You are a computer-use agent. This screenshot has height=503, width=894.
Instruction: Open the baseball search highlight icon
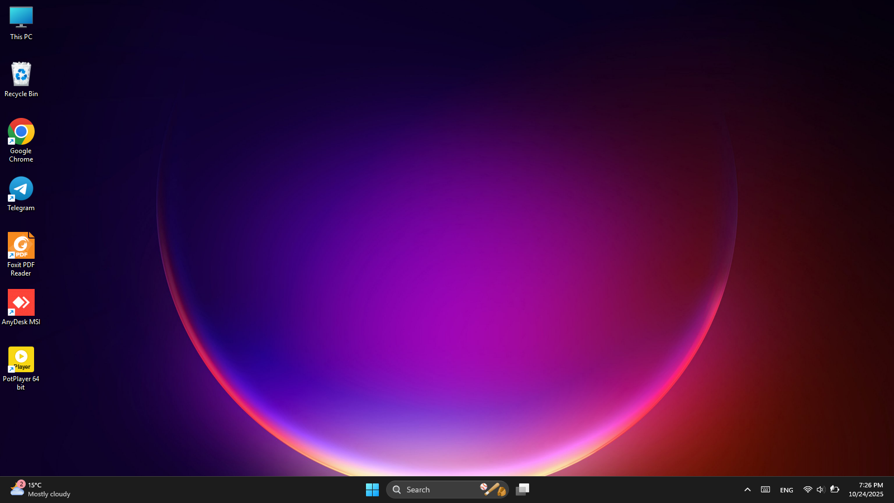[493, 490]
